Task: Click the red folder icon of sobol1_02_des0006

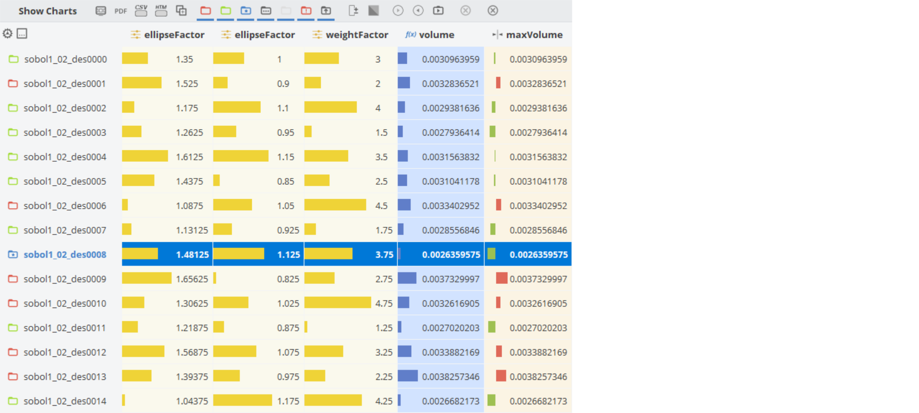Action: tap(13, 206)
